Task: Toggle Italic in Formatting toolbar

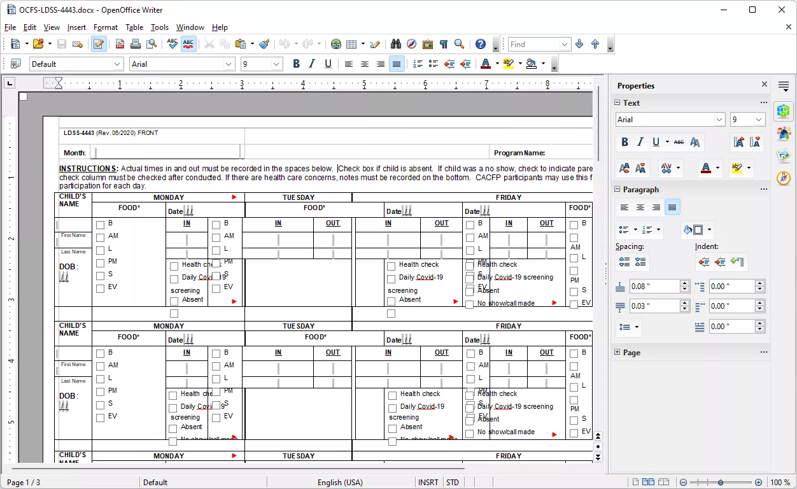Action: tap(312, 64)
